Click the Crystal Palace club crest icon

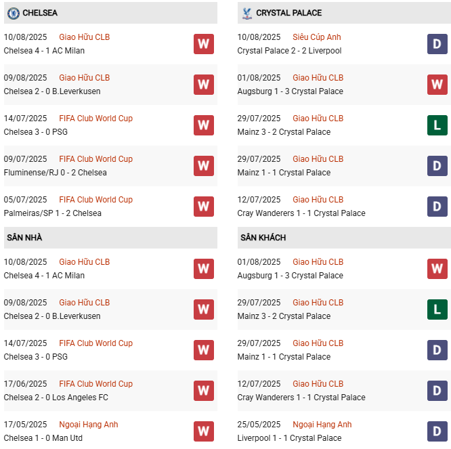[x=246, y=13]
